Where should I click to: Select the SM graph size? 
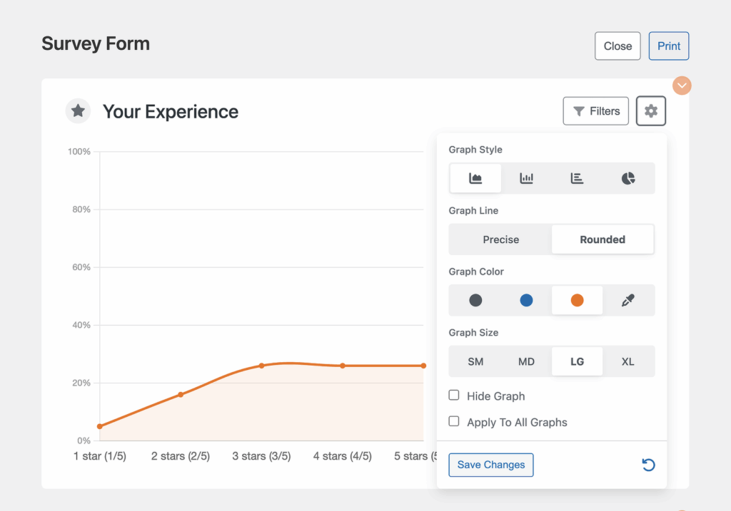pyautogui.click(x=475, y=361)
